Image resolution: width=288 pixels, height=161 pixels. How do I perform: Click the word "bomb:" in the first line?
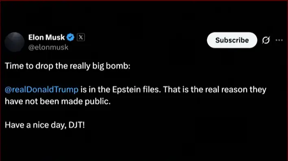tap(118, 66)
